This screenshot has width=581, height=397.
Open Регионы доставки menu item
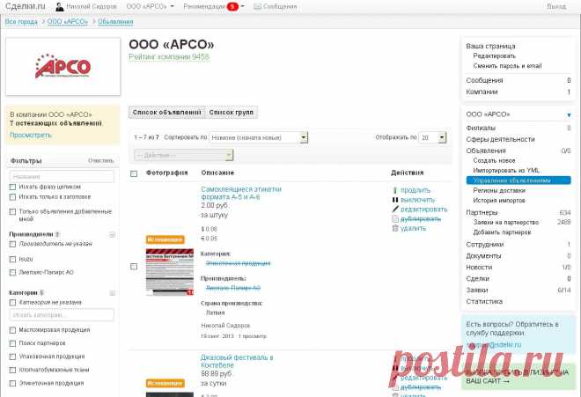pyautogui.click(x=499, y=190)
